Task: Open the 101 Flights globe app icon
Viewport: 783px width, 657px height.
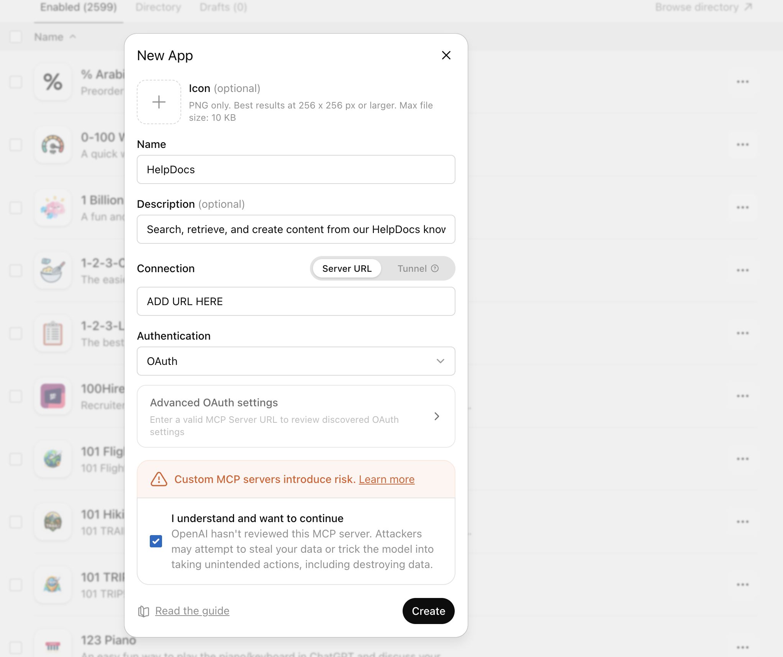Action: [x=53, y=459]
